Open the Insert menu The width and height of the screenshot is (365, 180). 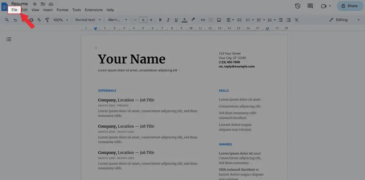48,10
